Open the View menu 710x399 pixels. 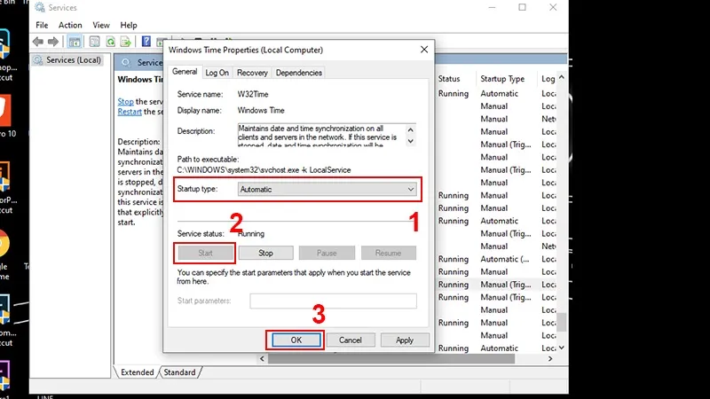pyautogui.click(x=101, y=25)
